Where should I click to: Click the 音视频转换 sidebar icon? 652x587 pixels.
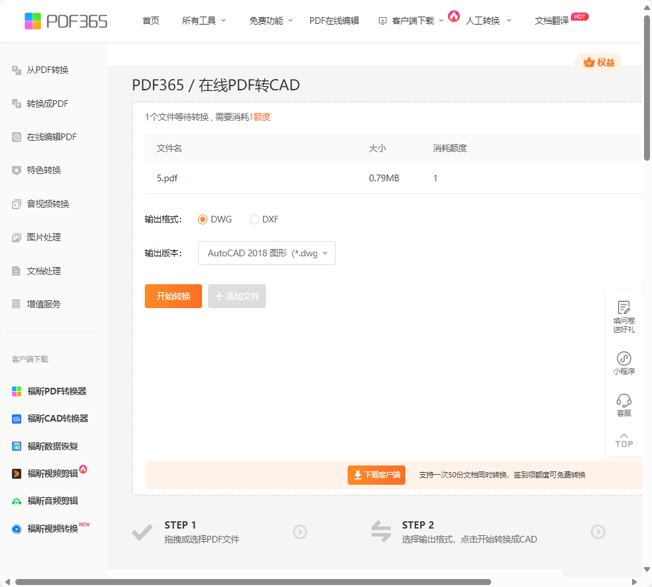(17, 204)
